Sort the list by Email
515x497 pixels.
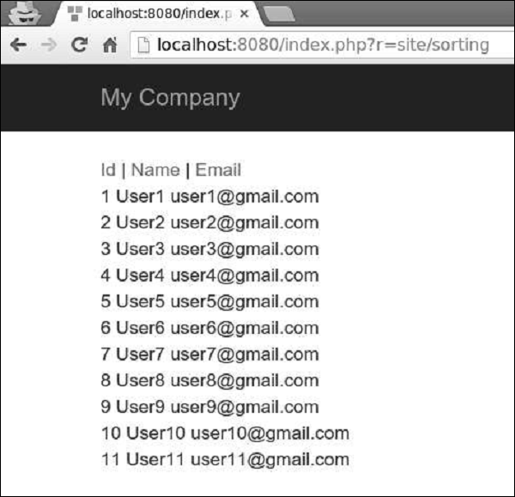[218, 170]
